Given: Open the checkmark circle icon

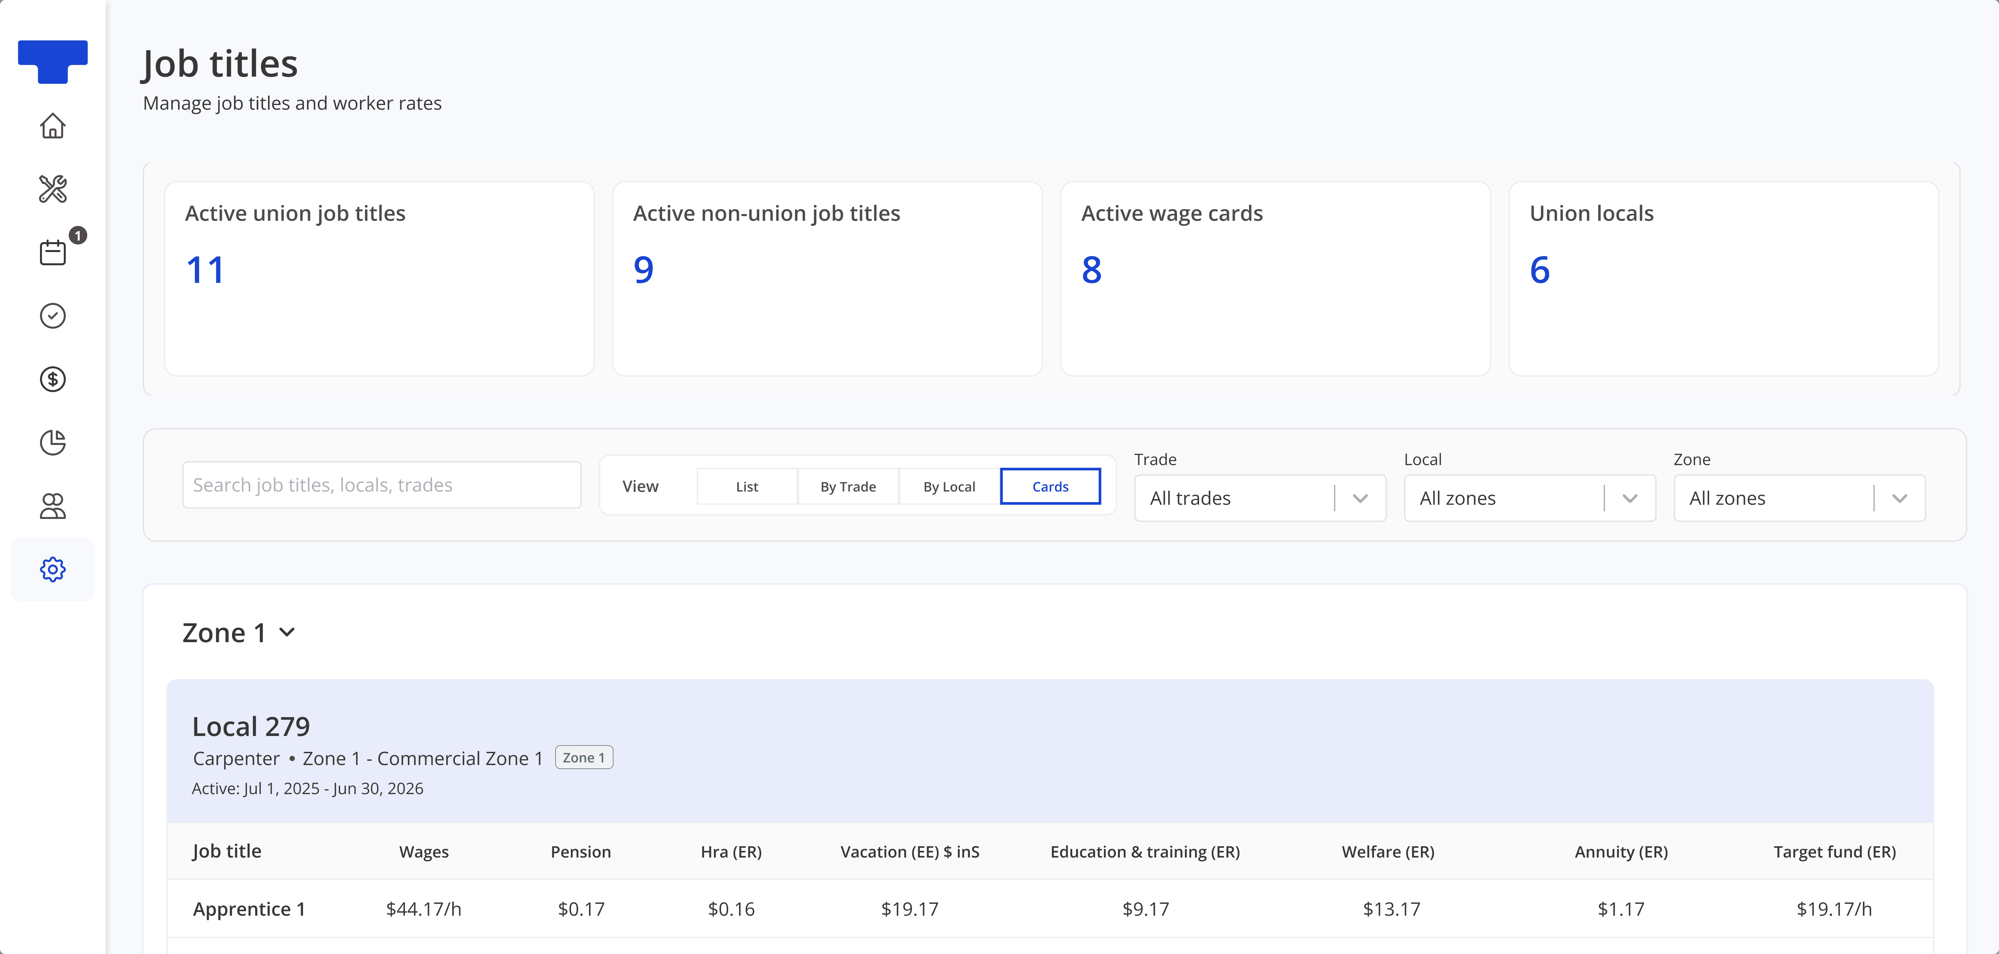Looking at the screenshot, I should tap(53, 316).
